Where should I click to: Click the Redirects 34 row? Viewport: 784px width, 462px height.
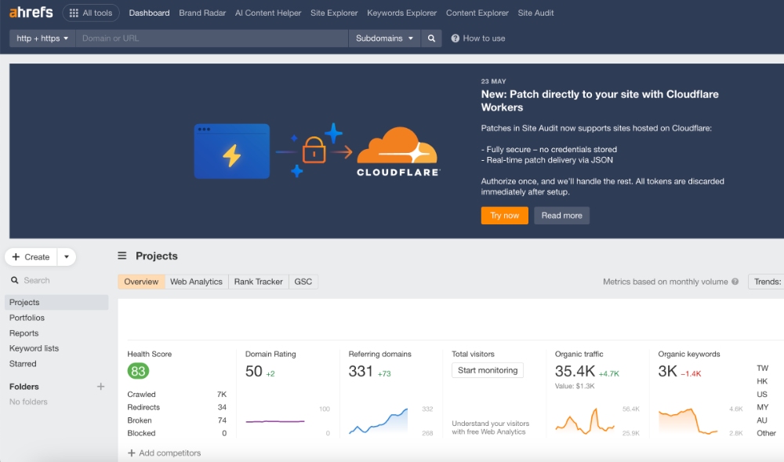click(x=176, y=407)
